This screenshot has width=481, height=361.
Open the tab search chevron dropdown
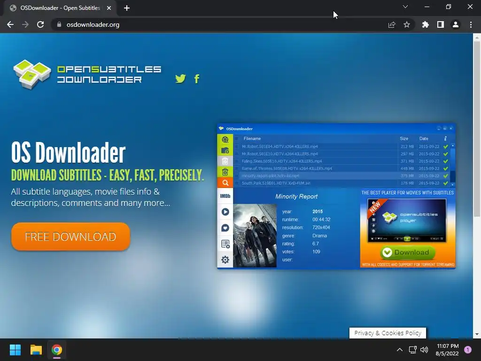point(405,7)
